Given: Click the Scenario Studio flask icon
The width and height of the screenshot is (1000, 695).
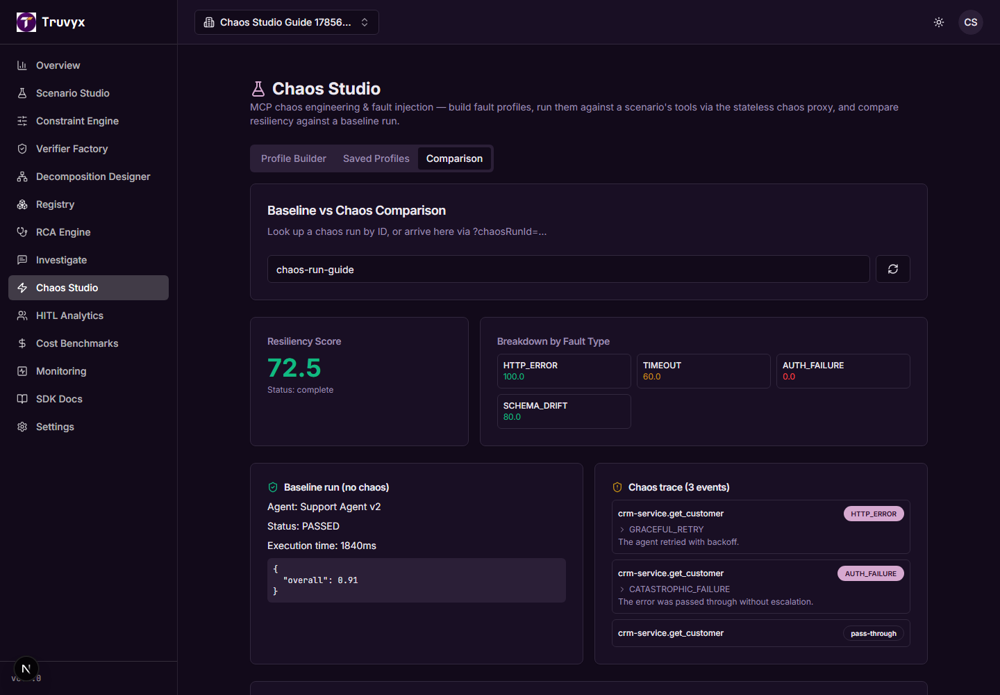Looking at the screenshot, I should 22,93.
